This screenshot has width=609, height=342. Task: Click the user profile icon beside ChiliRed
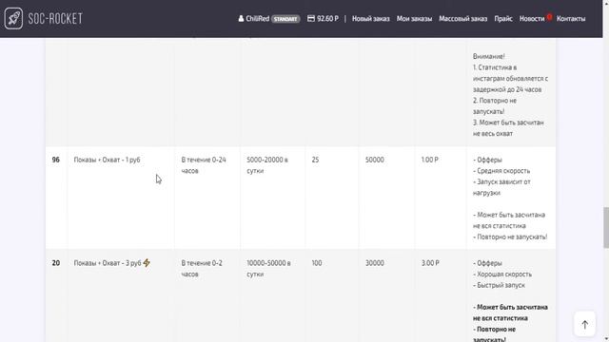click(241, 18)
